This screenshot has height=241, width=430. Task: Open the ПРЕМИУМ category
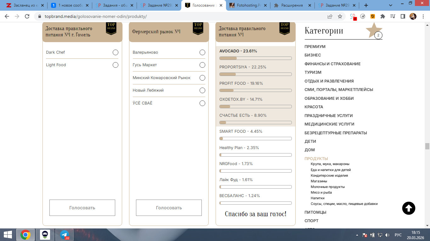[x=315, y=47]
